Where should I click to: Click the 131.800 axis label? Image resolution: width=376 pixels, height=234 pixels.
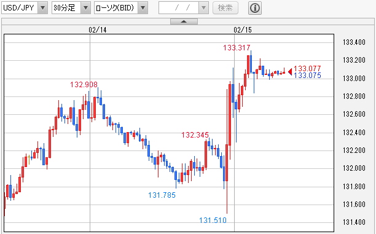click(x=354, y=186)
